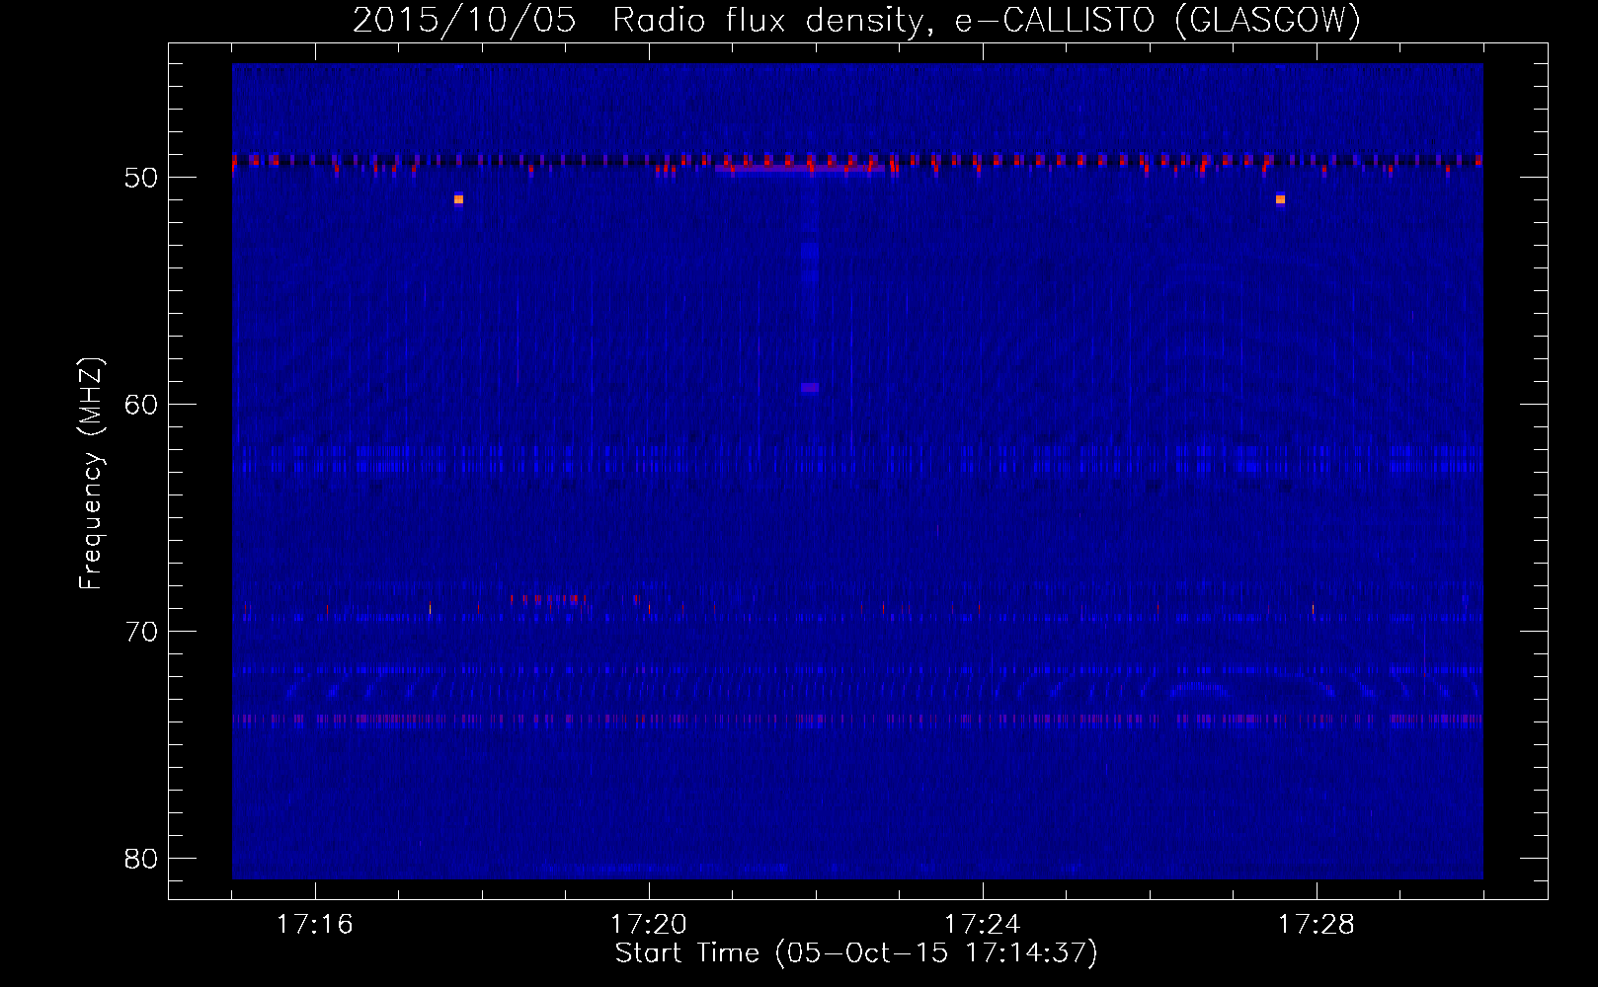Click the 17:16 time tick label
This screenshot has width=1598, height=987.
pos(314,924)
